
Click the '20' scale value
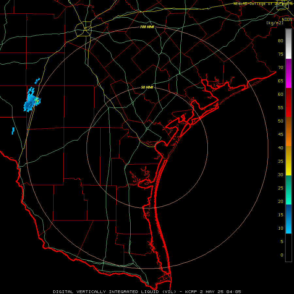click(281, 201)
